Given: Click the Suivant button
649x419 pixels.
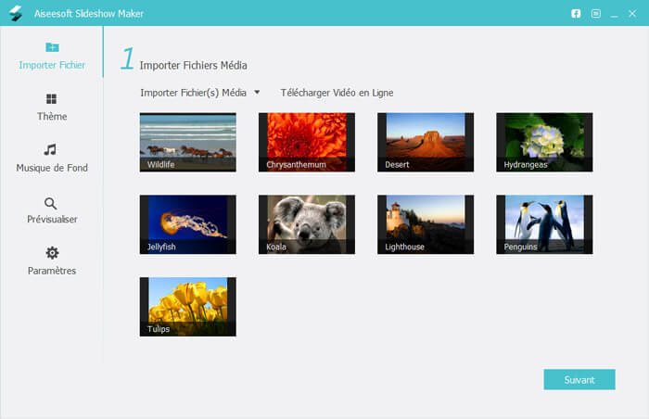Looking at the screenshot, I should [579, 380].
